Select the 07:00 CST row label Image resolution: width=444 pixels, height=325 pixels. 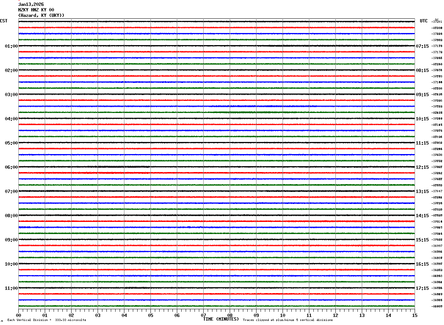[11, 191]
